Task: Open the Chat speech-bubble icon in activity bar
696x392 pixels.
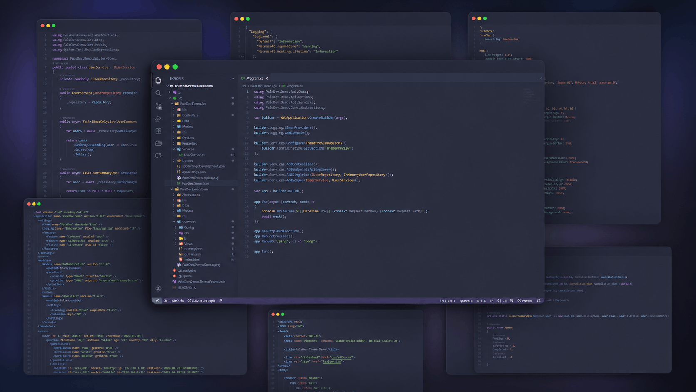Action: [158, 156]
